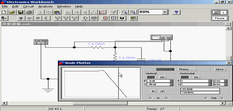Image resolution: width=233 pixels, height=111 pixels.
Task: Open a circuit file from toolbar
Action: tap(12, 12)
